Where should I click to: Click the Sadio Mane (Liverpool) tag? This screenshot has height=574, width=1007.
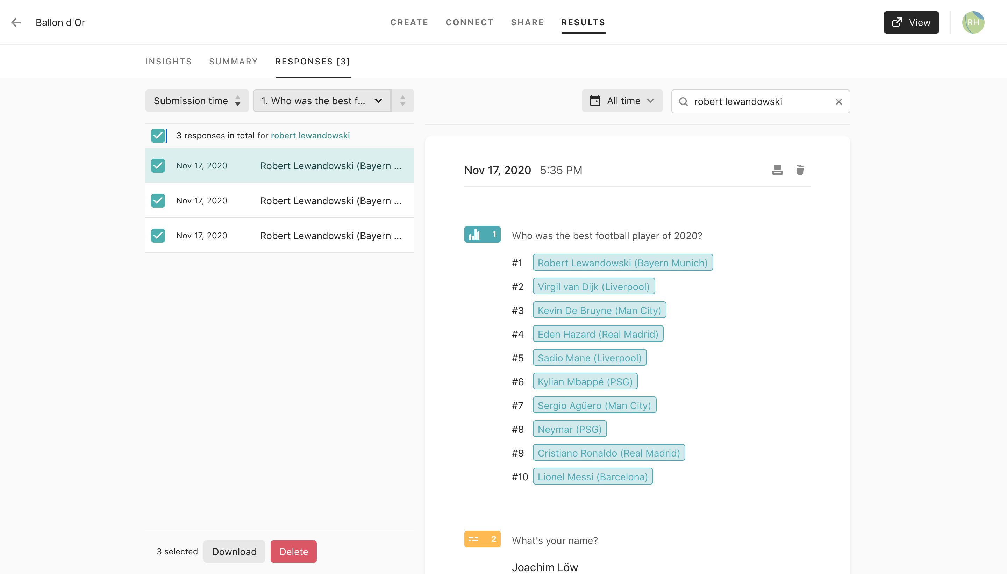[x=590, y=358]
